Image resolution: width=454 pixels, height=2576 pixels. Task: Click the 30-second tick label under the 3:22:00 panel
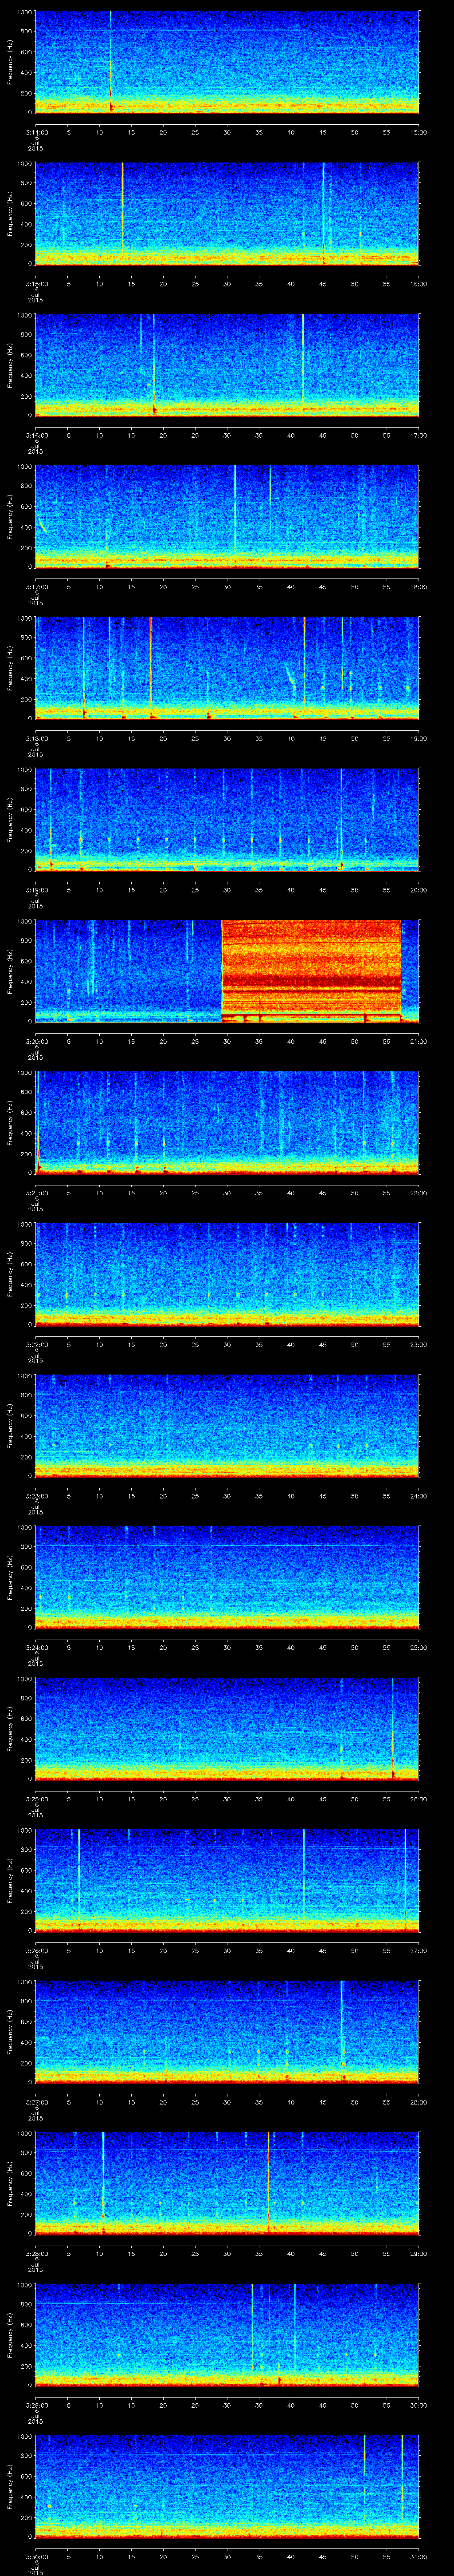point(227,1344)
